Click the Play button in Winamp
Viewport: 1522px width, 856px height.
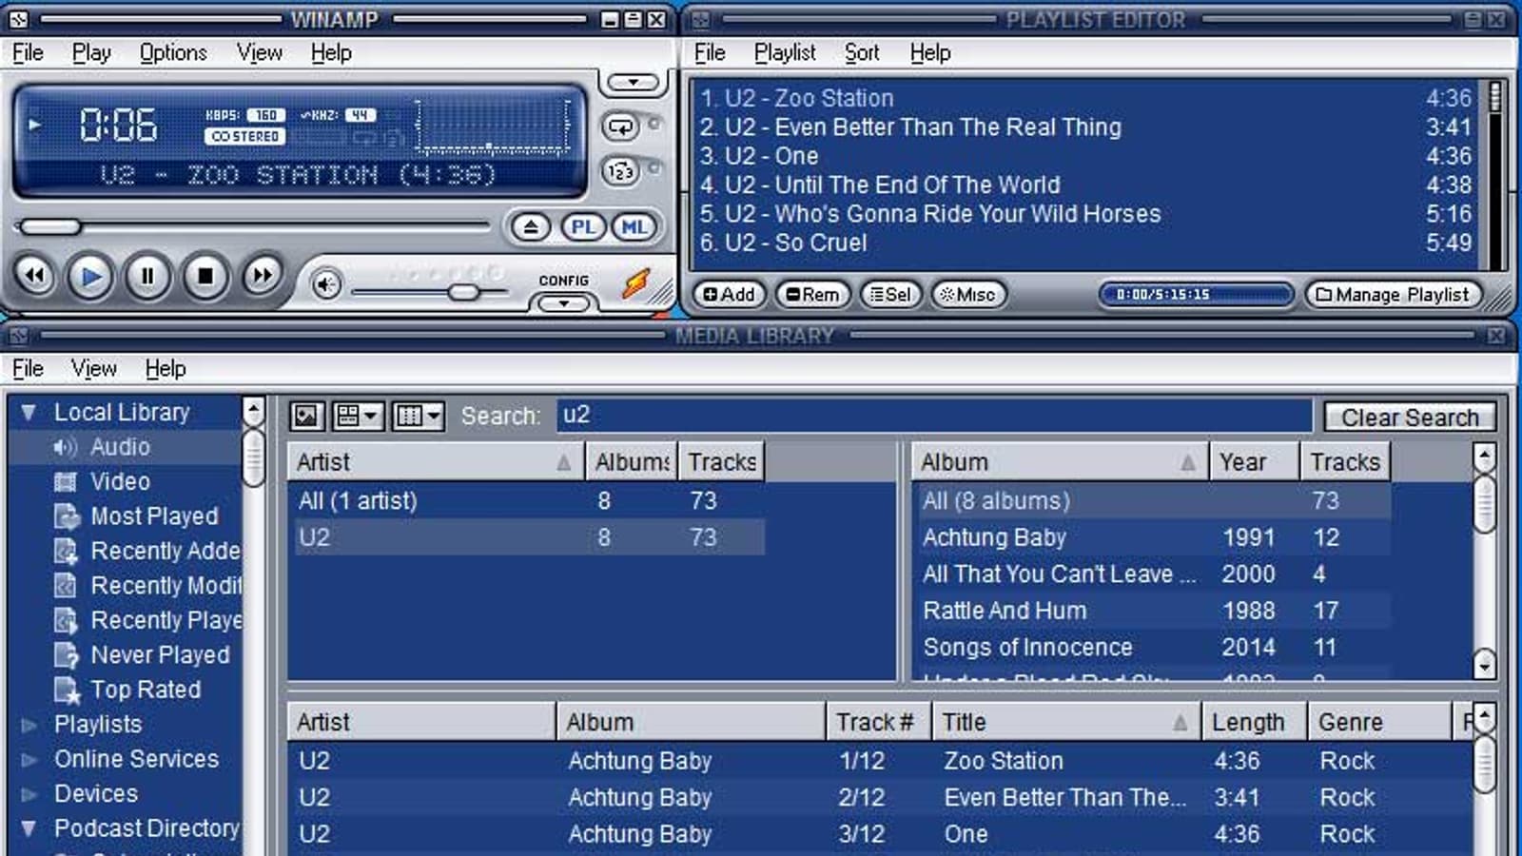(x=91, y=277)
